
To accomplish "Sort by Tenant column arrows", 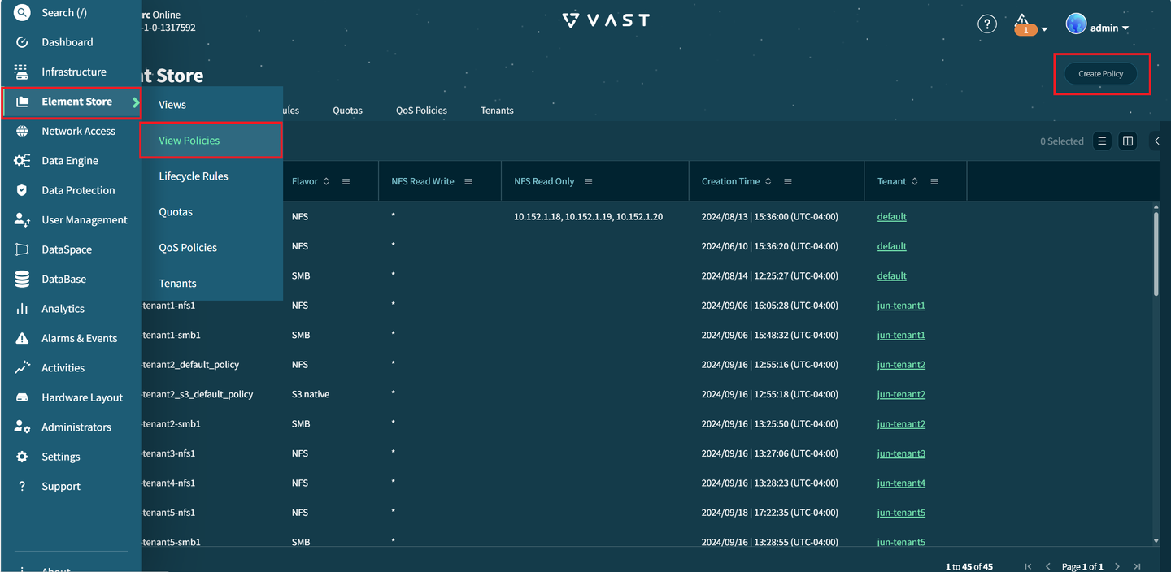I will pyautogui.click(x=915, y=181).
